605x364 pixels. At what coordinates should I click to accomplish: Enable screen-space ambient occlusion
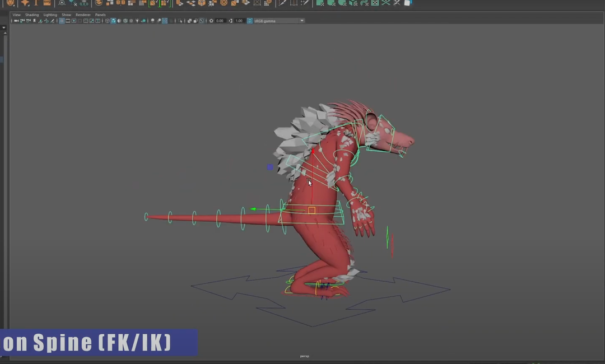[x=152, y=21]
